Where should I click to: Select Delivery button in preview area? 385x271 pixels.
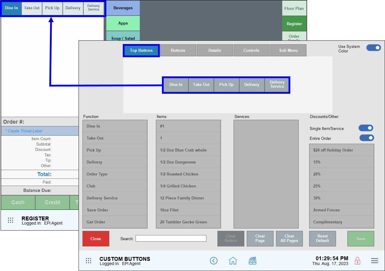tap(252, 85)
